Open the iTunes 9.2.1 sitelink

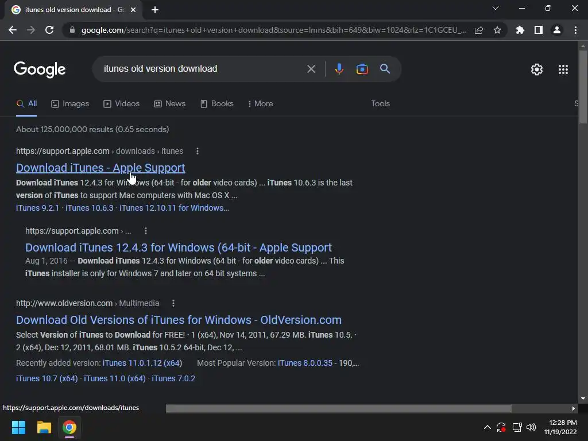pyautogui.click(x=37, y=208)
